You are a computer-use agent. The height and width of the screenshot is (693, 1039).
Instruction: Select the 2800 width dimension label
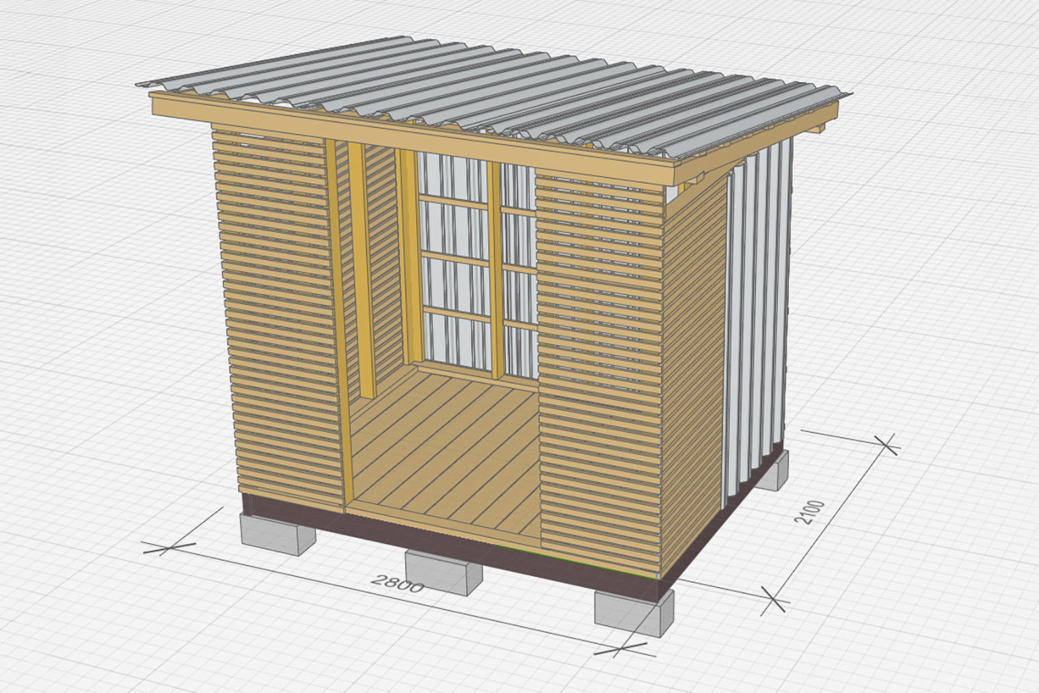[x=397, y=584]
